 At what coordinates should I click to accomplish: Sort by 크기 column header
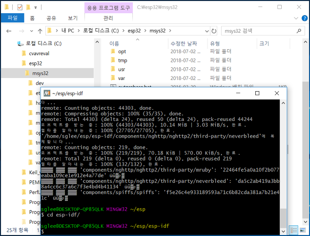click(x=264, y=43)
